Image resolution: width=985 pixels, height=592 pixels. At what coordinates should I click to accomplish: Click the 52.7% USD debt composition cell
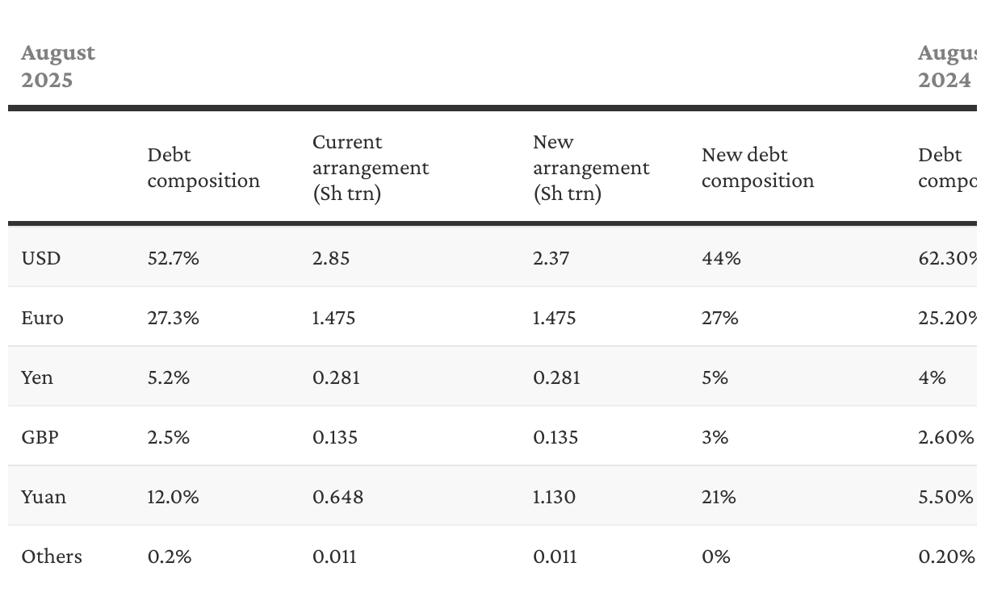pyautogui.click(x=173, y=258)
